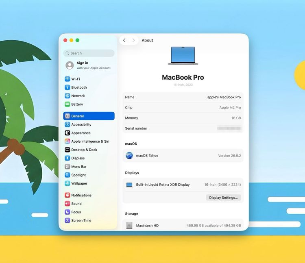
Task: Click the Search field in sidebar
Action: coord(89,53)
